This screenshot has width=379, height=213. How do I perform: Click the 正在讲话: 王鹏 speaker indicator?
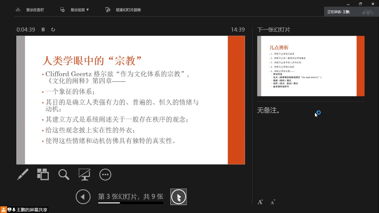coord(338,12)
